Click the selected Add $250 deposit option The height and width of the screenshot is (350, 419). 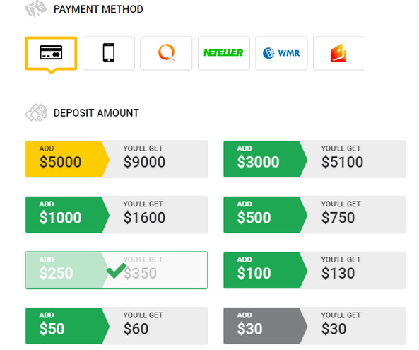pos(117,270)
